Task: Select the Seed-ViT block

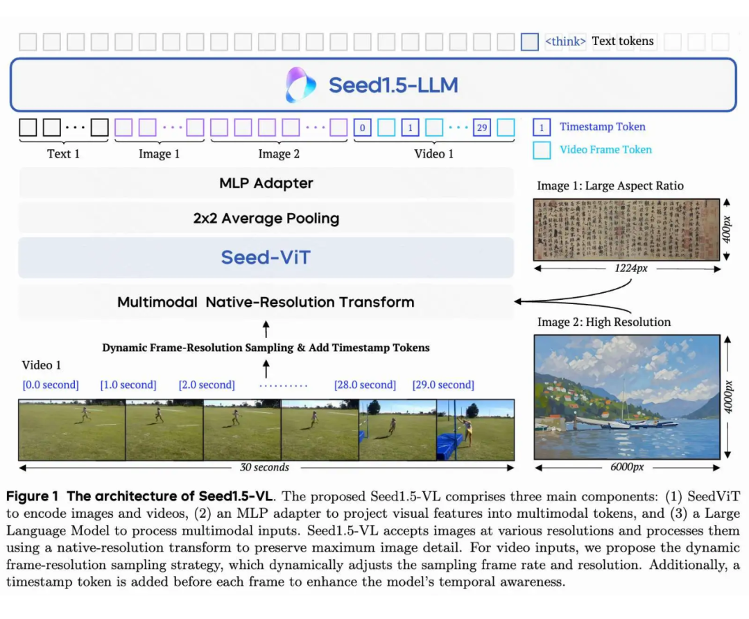Action: click(x=266, y=257)
